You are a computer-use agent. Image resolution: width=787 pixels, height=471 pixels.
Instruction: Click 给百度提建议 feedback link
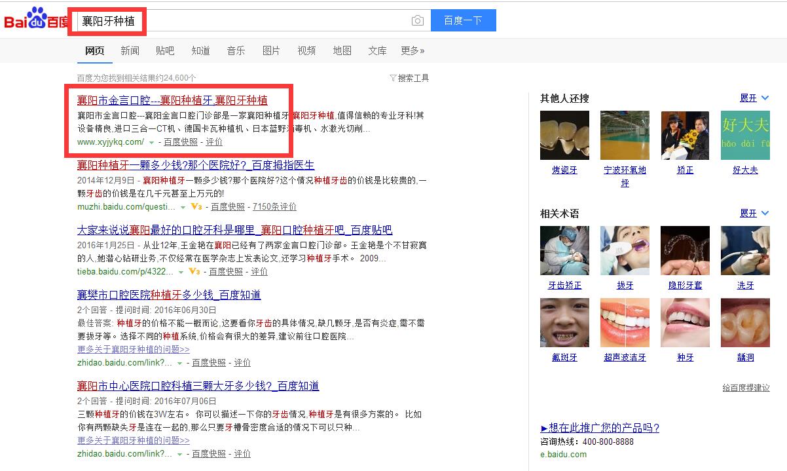746,388
